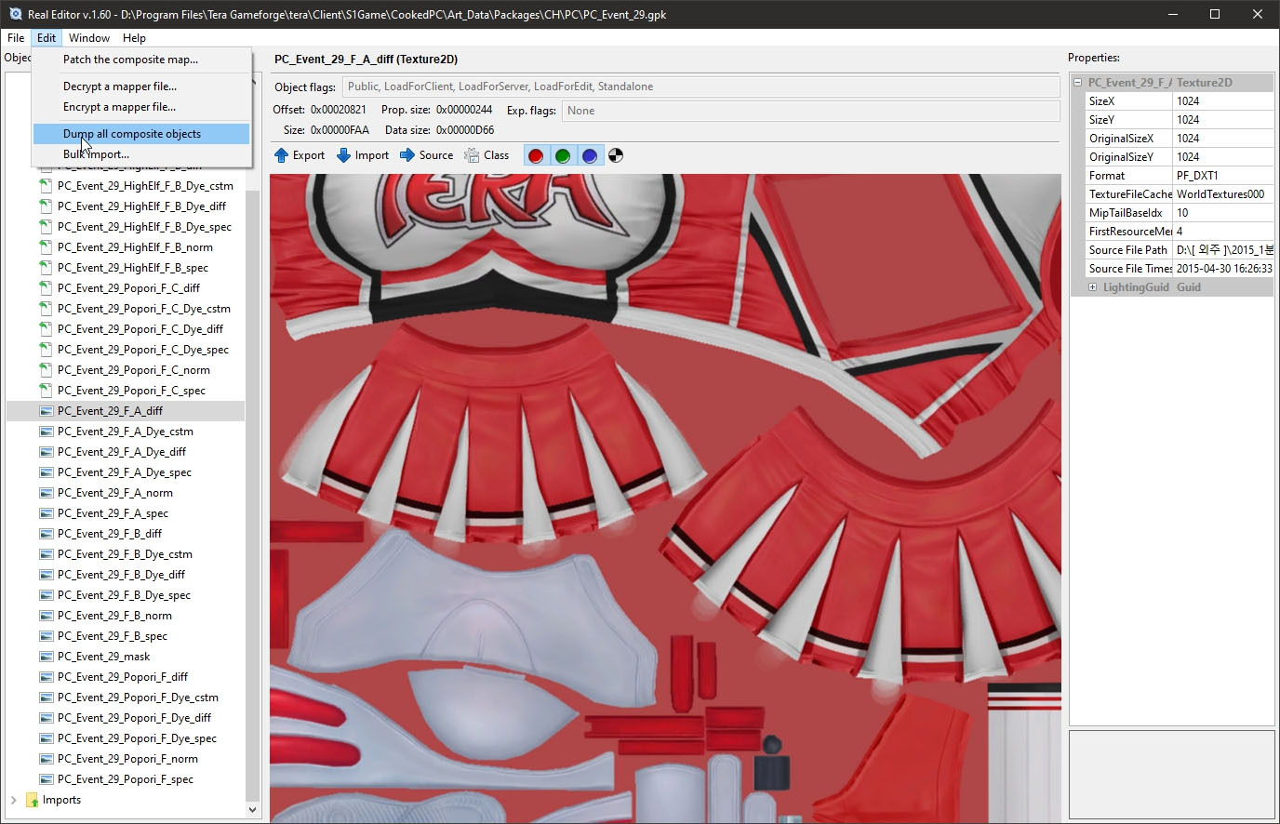Viewport: 1280px width, 824px height.
Task: Open Source via the right-arrow icon
Action: pyautogui.click(x=407, y=155)
